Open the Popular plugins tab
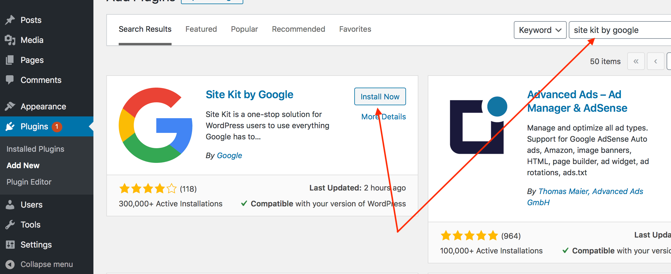This screenshot has height=274, width=671. coord(244,29)
